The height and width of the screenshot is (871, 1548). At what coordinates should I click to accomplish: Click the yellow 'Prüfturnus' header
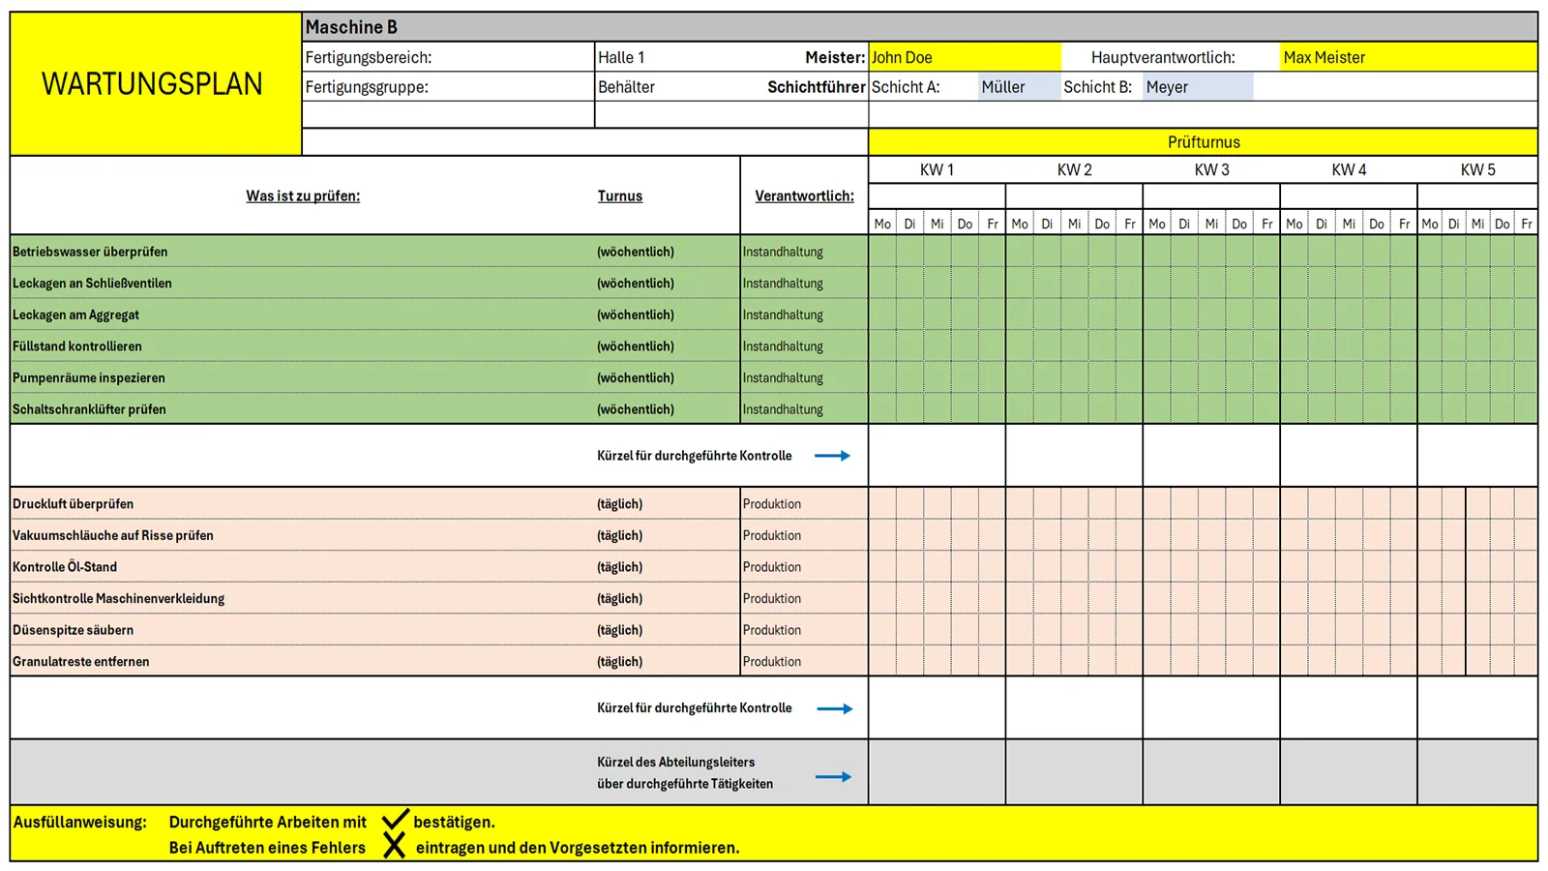coord(1203,142)
